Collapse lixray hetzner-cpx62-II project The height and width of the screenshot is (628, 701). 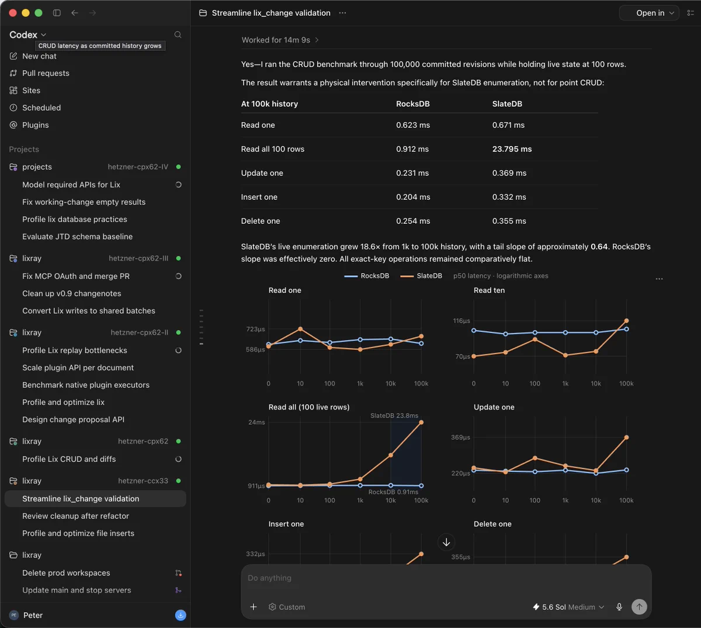95,332
